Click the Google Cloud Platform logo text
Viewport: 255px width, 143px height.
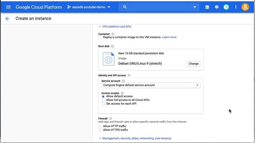(x=39, y=7)
